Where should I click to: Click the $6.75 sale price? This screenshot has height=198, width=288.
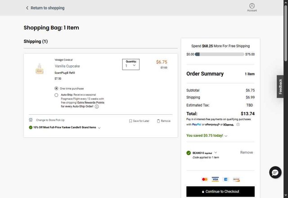click(x=162, y=62)
